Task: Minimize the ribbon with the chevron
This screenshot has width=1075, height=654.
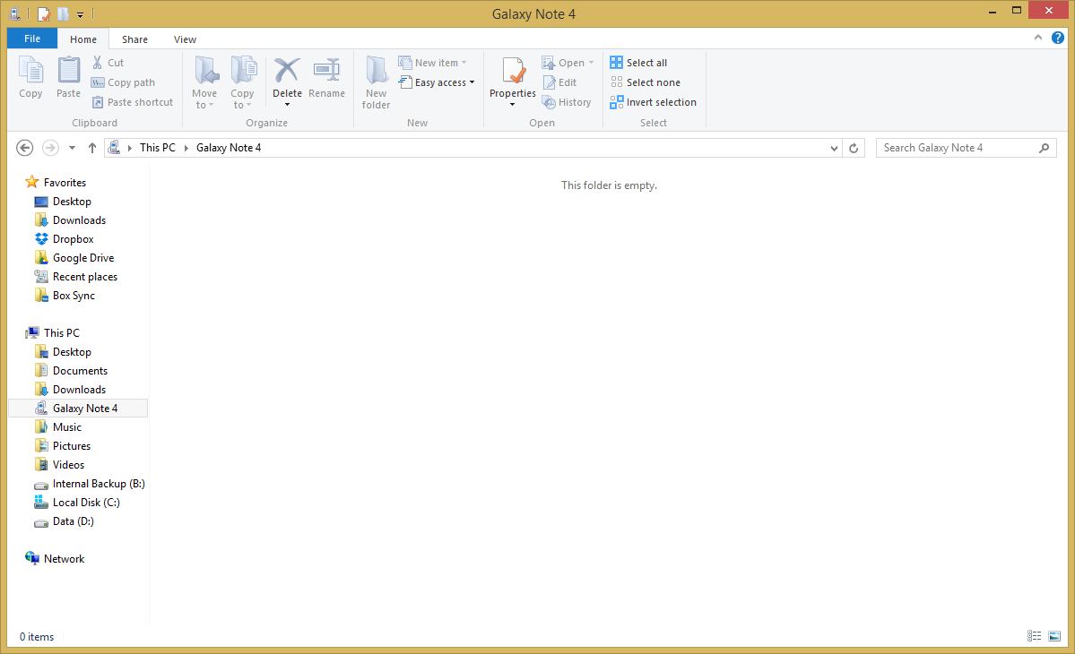Action: pyautogui.click(x=1038, y=38)
